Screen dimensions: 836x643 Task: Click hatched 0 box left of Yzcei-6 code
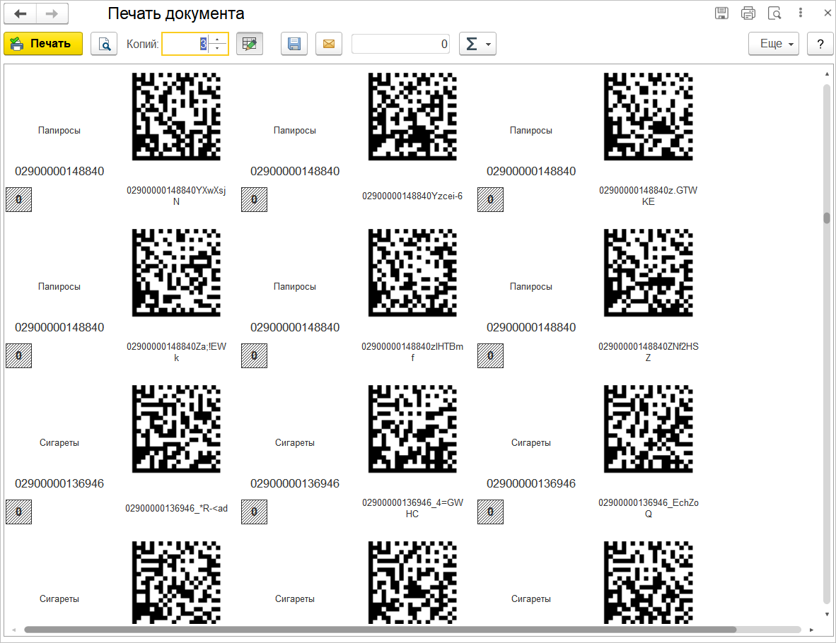tap(255, 200)
